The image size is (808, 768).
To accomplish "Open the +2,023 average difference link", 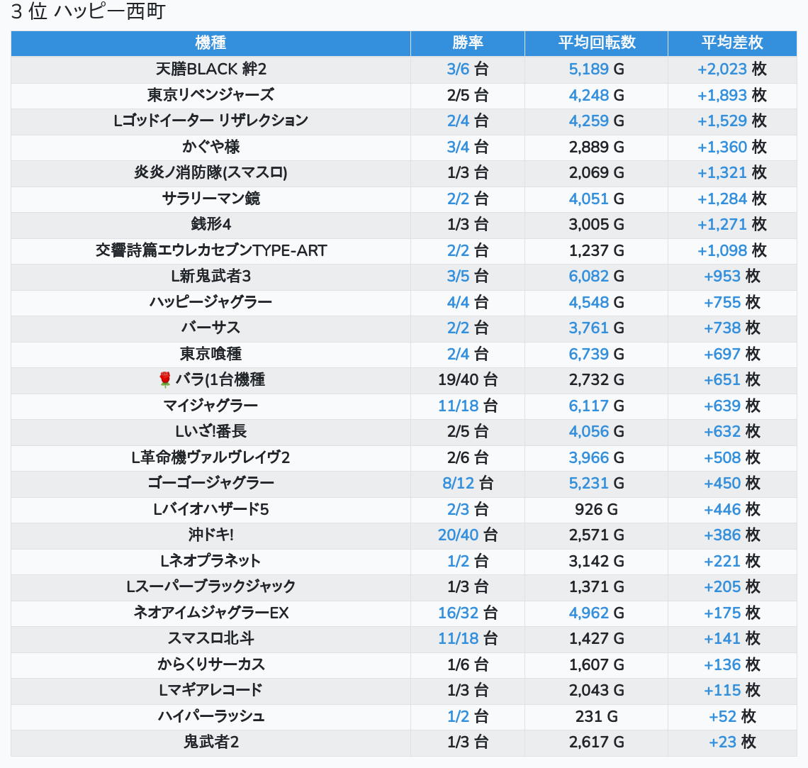I will coord(722,69).
